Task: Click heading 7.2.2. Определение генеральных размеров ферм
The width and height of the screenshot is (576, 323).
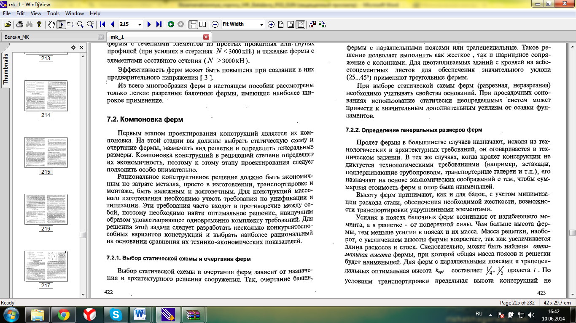Action: click(x=414, y=130)
